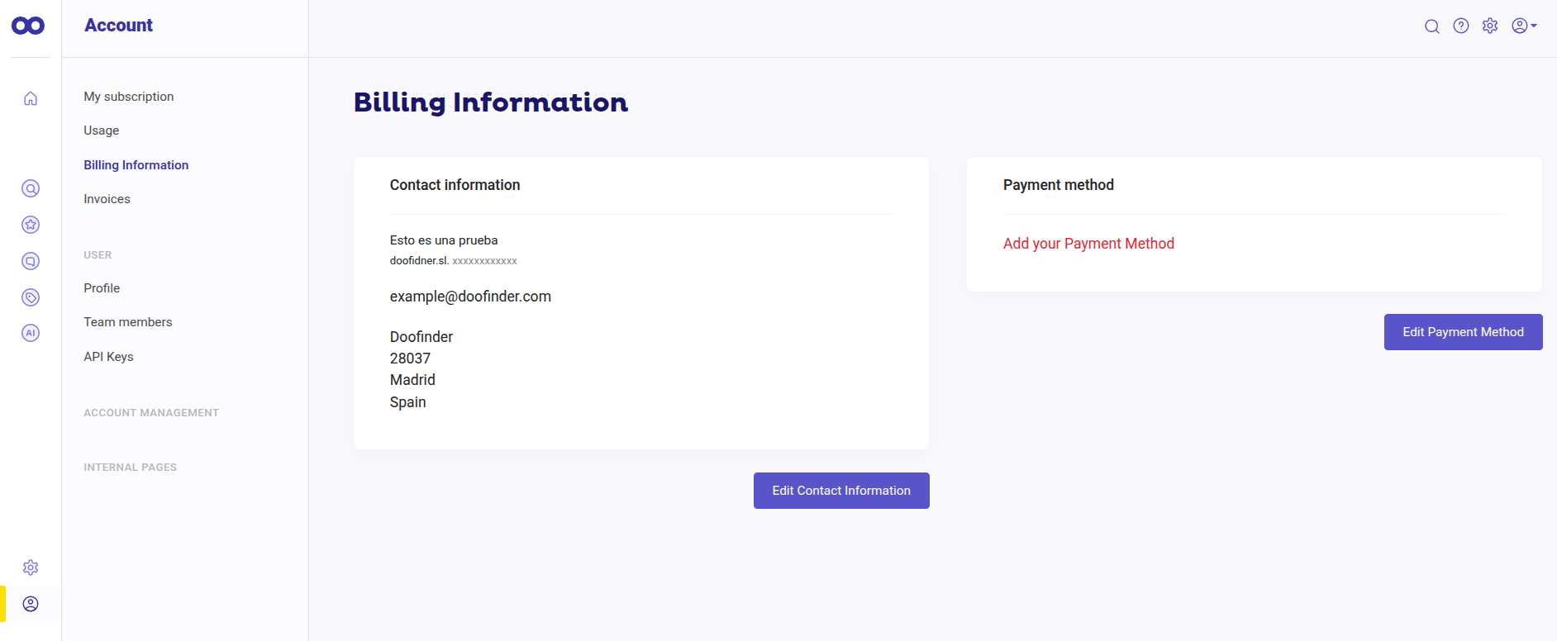1557x641 pixels.
Task: Click the Payment method card heading
Action: 1059,185
